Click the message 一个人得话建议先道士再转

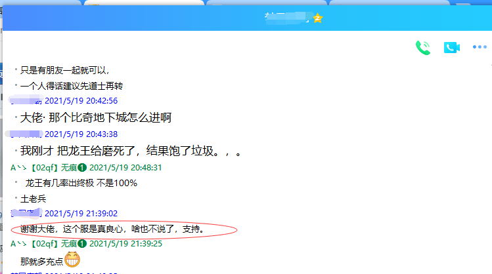pyautogui.click(x=72, y=86)
